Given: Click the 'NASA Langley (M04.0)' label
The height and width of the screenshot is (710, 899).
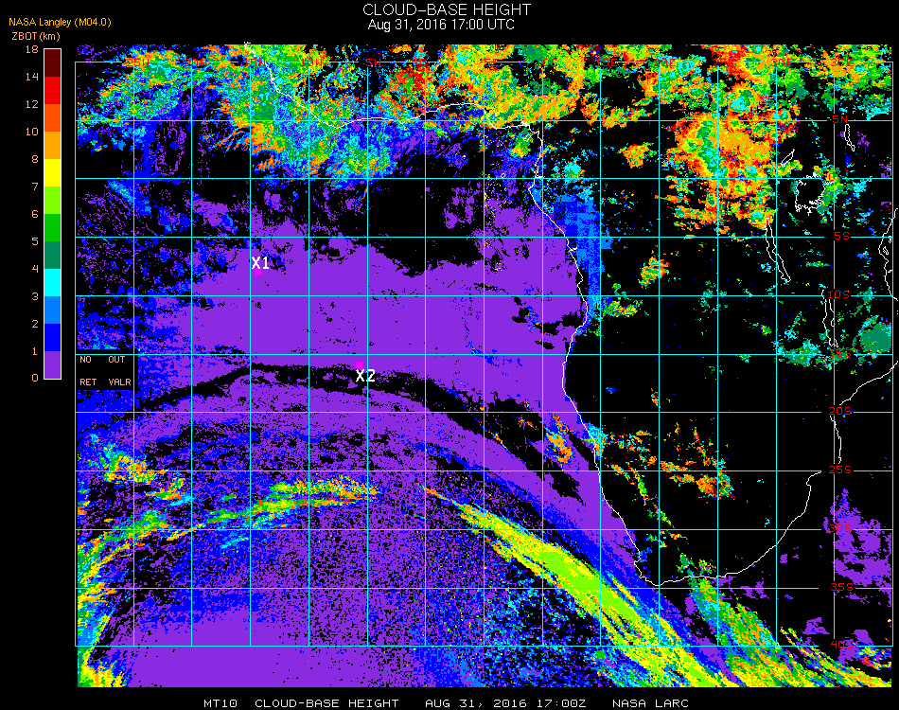Looking at the screenshot, I should [x=60, y=23].
